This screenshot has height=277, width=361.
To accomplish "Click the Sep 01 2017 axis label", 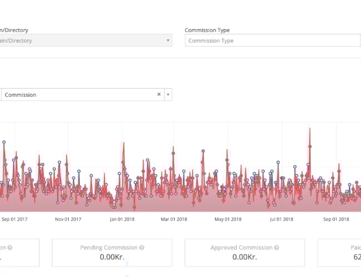I will point(14,219).
